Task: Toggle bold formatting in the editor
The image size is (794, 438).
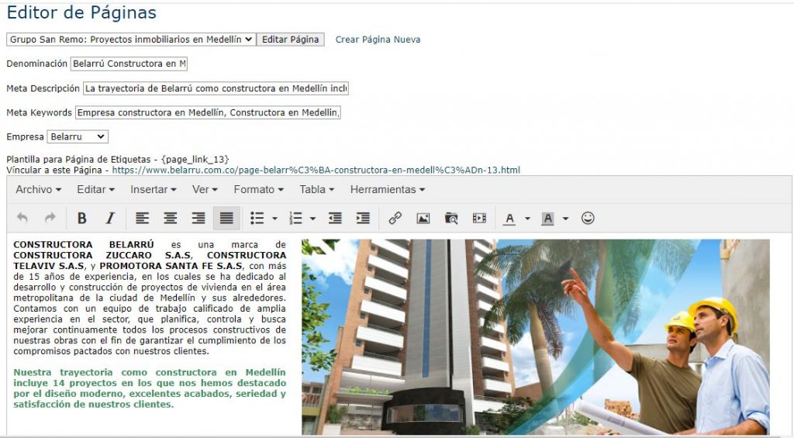Action: coord(81,219)
